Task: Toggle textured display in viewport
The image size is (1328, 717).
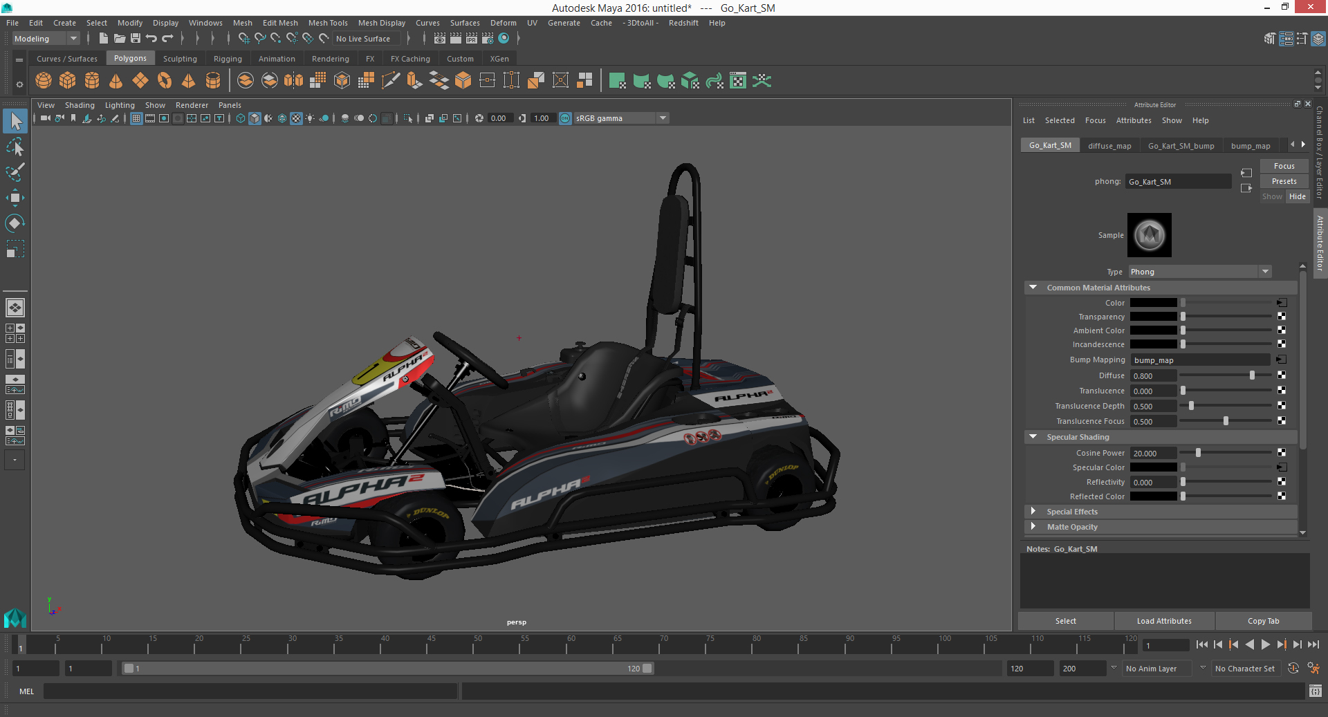Action: (x=296, y=118)
